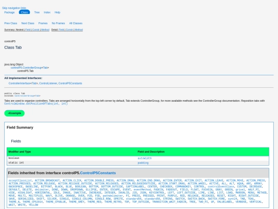Open the HORIZONTAL constant link
This screenshot has height=209, width=278.
tap(43, 192)
